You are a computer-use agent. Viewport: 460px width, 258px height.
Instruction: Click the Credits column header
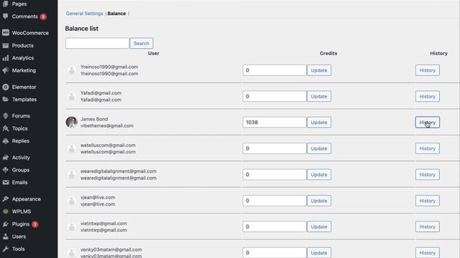point(328,53)
